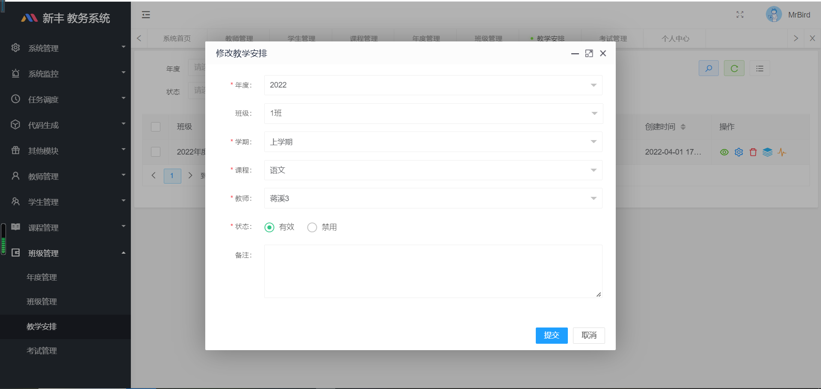Check the 2022年度 row checkbox
The height and width of the screenshot is (389, 821).
click(x=156, y=152)
